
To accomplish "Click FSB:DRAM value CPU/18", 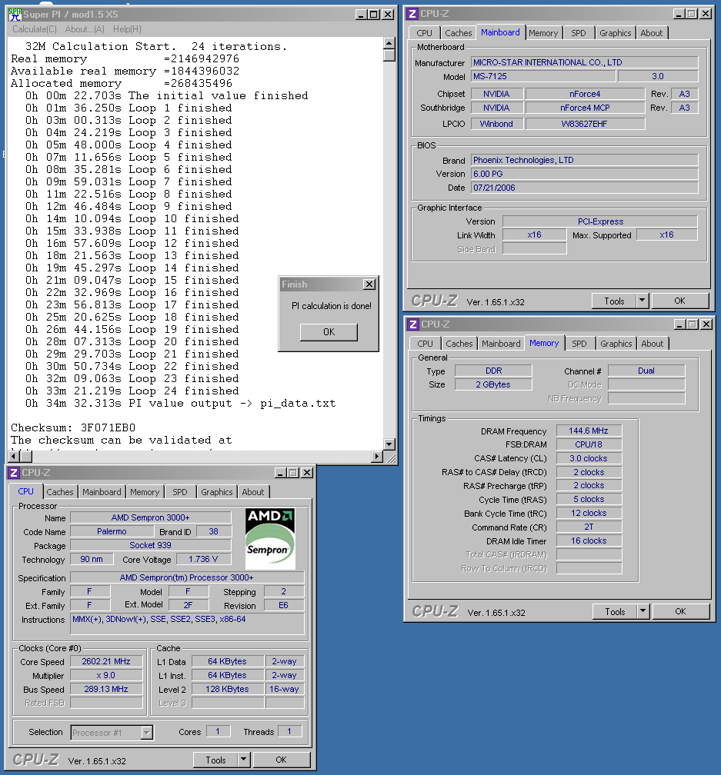I will coord(589,445).
